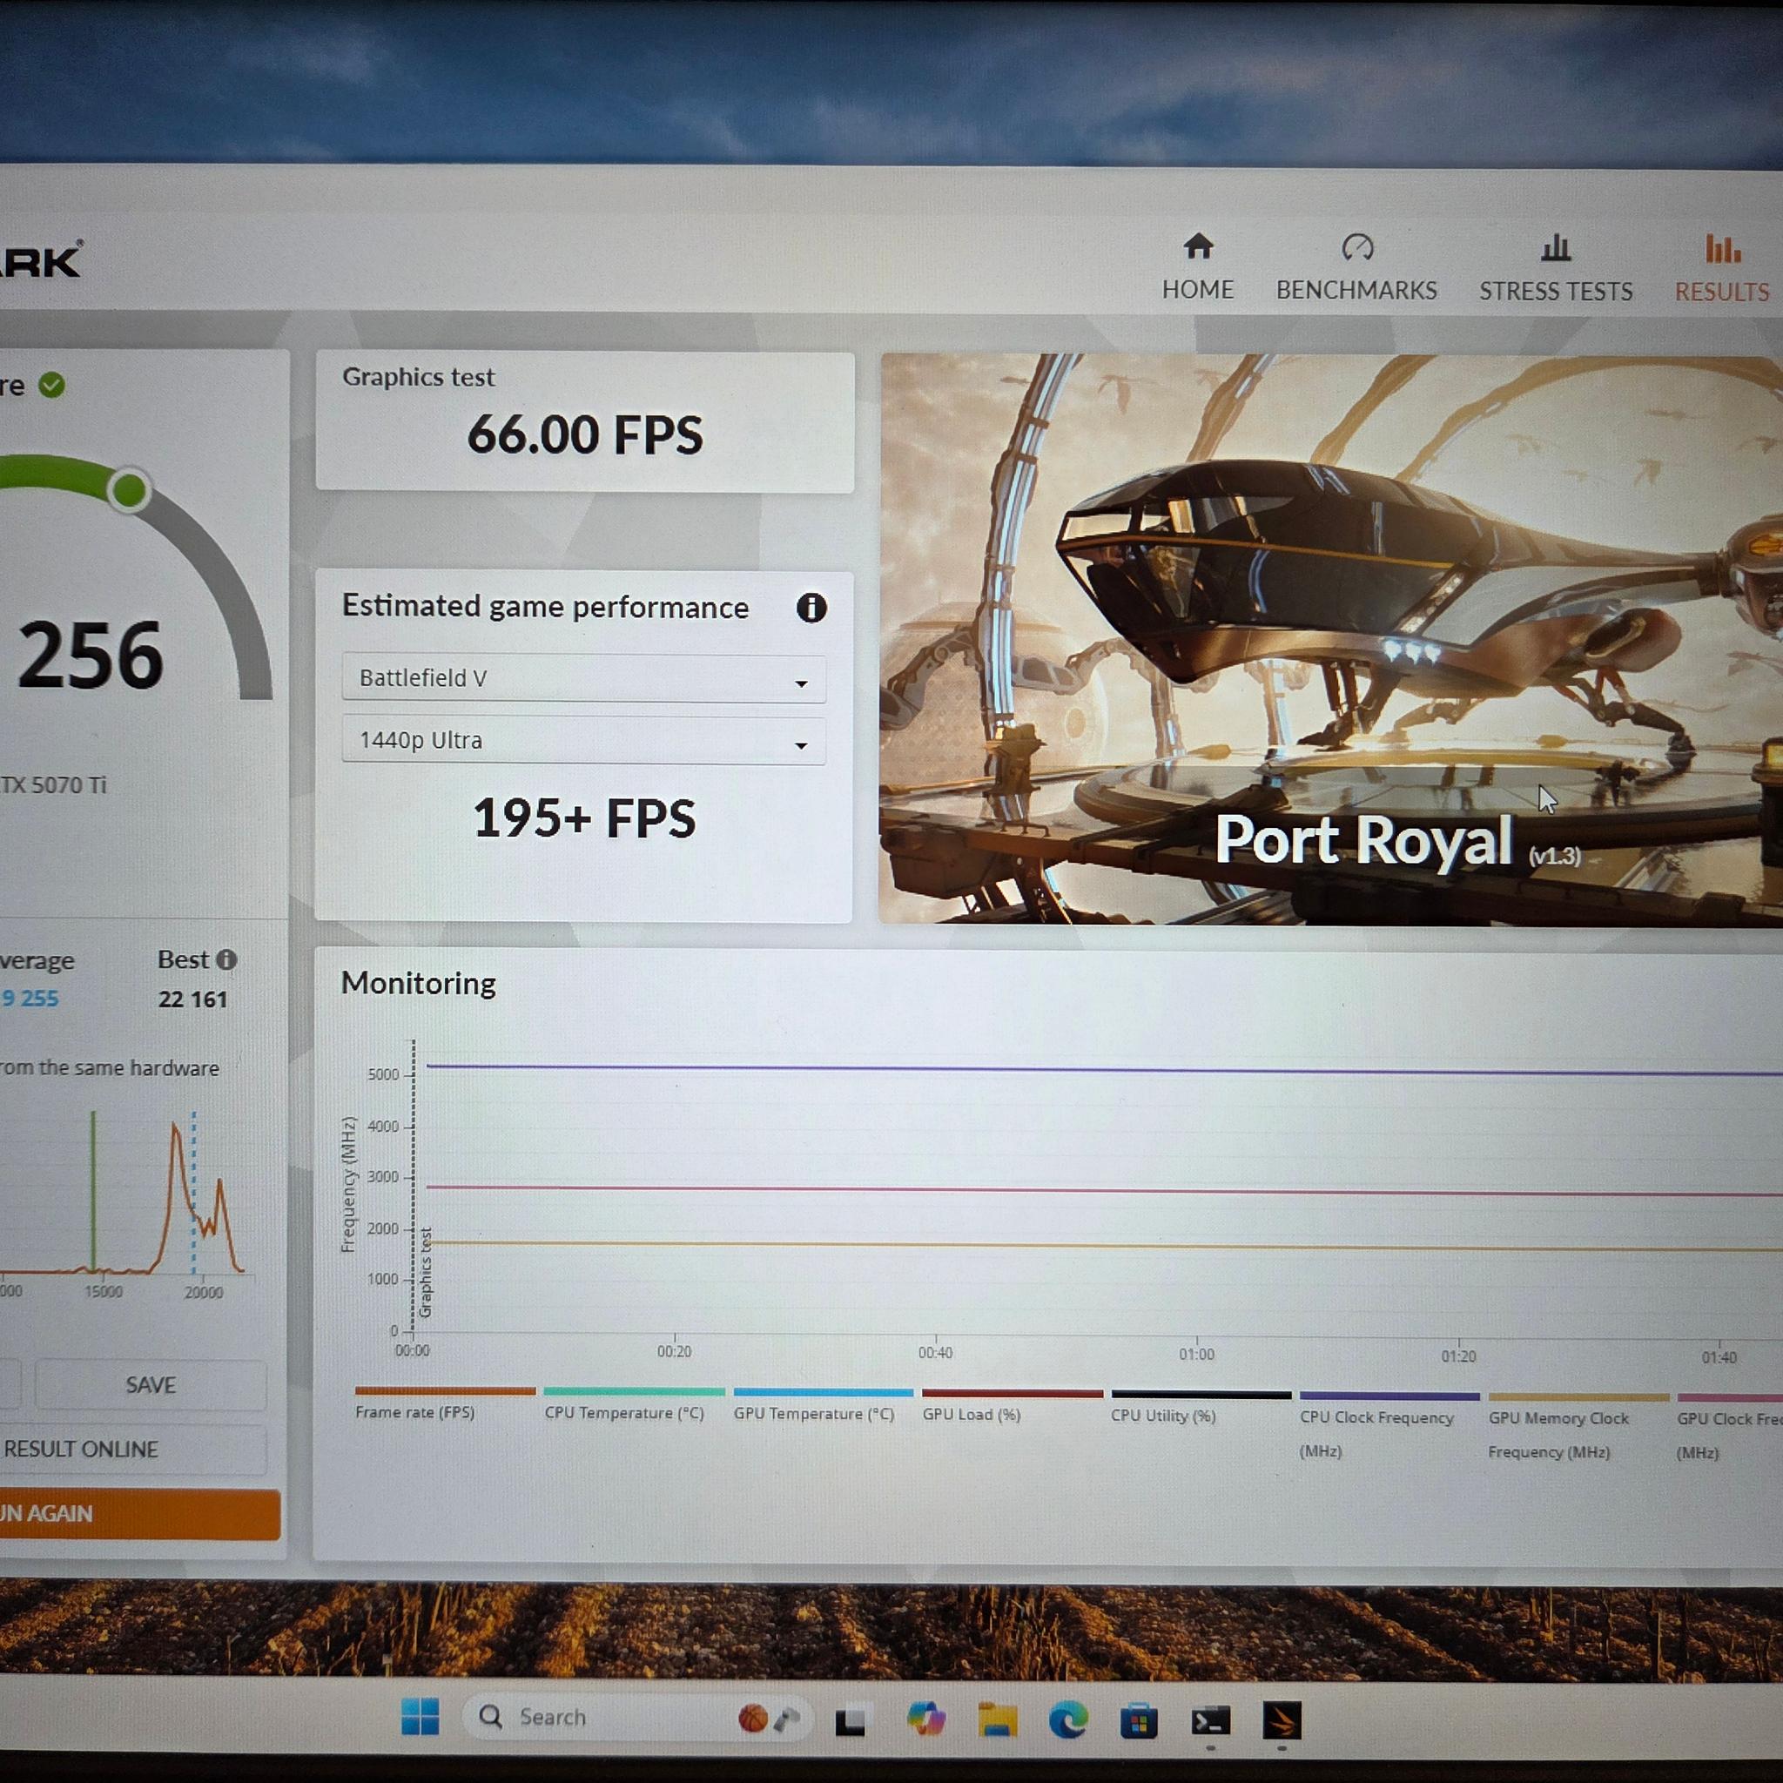Click the Best score value 22 161
The height and width of the screenshot is (1783, 1783).
[x=192, y=999]
